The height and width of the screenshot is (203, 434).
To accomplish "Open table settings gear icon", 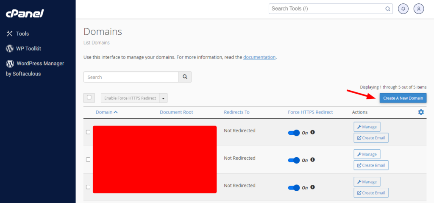I will point(421,112).
